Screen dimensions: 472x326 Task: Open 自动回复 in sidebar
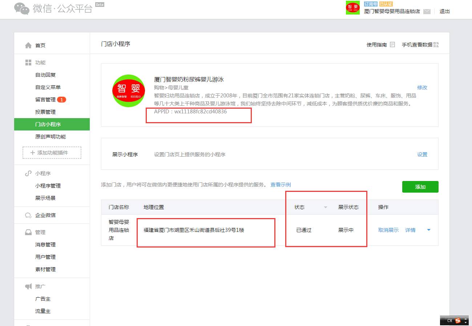click(x=45, y=75)
